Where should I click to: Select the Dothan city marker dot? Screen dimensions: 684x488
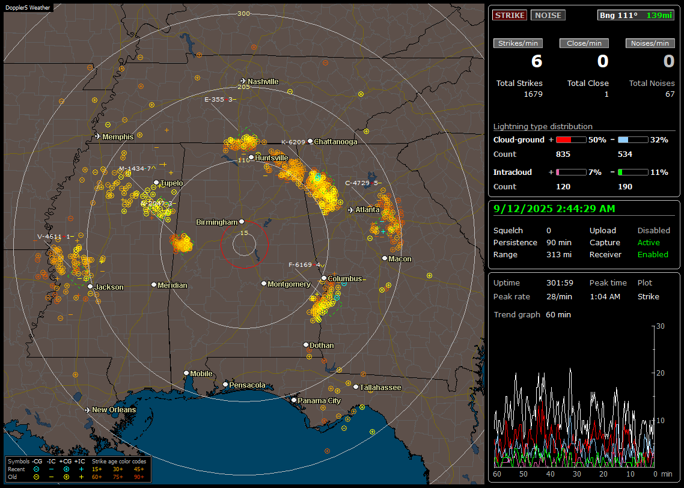point(306,344)
